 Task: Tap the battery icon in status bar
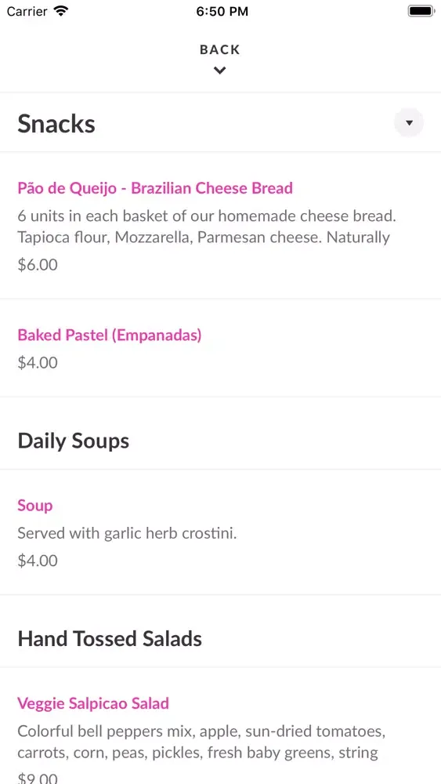pyautogui.click(x=421, y=11)
